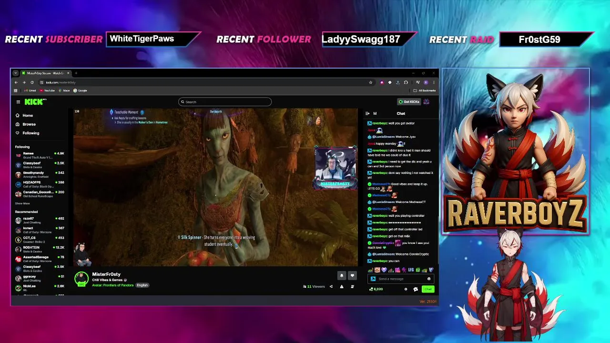The height and width of the screenshot is (343, 610).
Task: Open a new browser tab
Action: pos(76,73)
